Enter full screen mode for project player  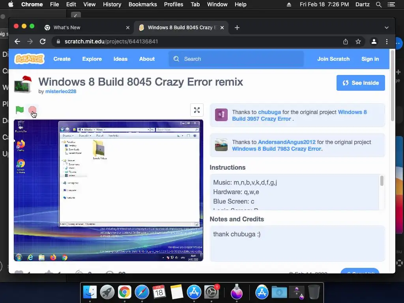coord(197,110)
